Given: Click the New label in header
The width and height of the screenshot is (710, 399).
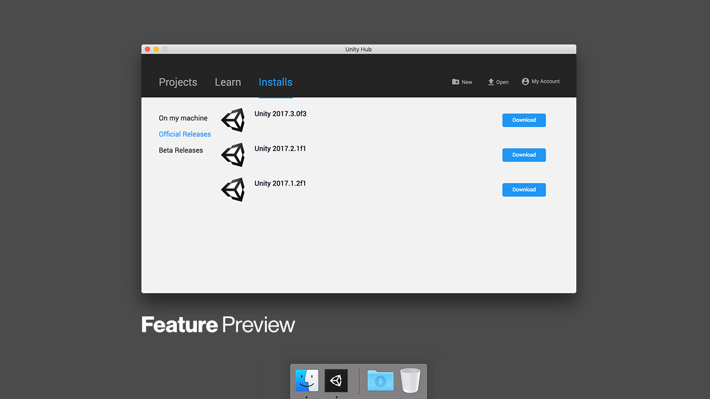Looking at the screenshot, I should tap(467, 82).
